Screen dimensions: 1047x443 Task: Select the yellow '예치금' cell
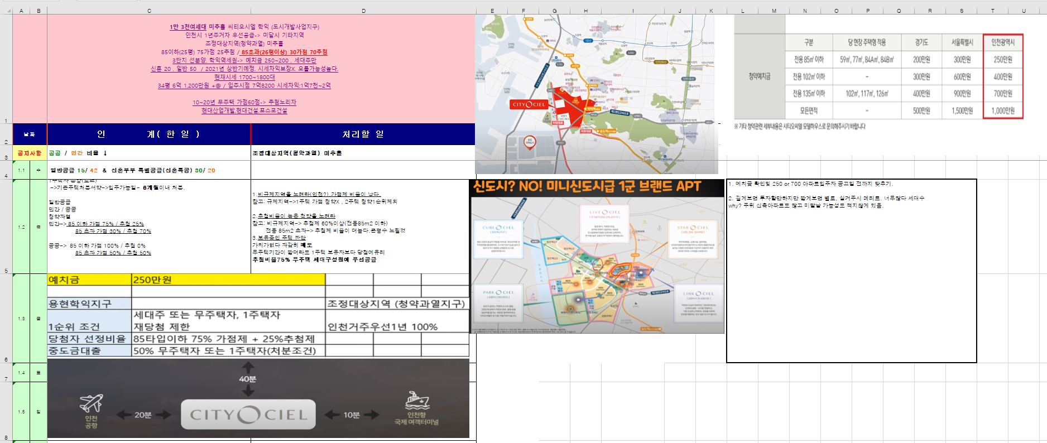(89, 280)
